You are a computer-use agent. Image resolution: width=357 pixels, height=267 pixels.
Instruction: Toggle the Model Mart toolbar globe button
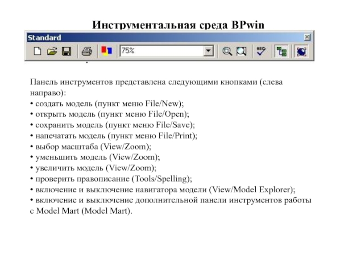tap(302, 52)
